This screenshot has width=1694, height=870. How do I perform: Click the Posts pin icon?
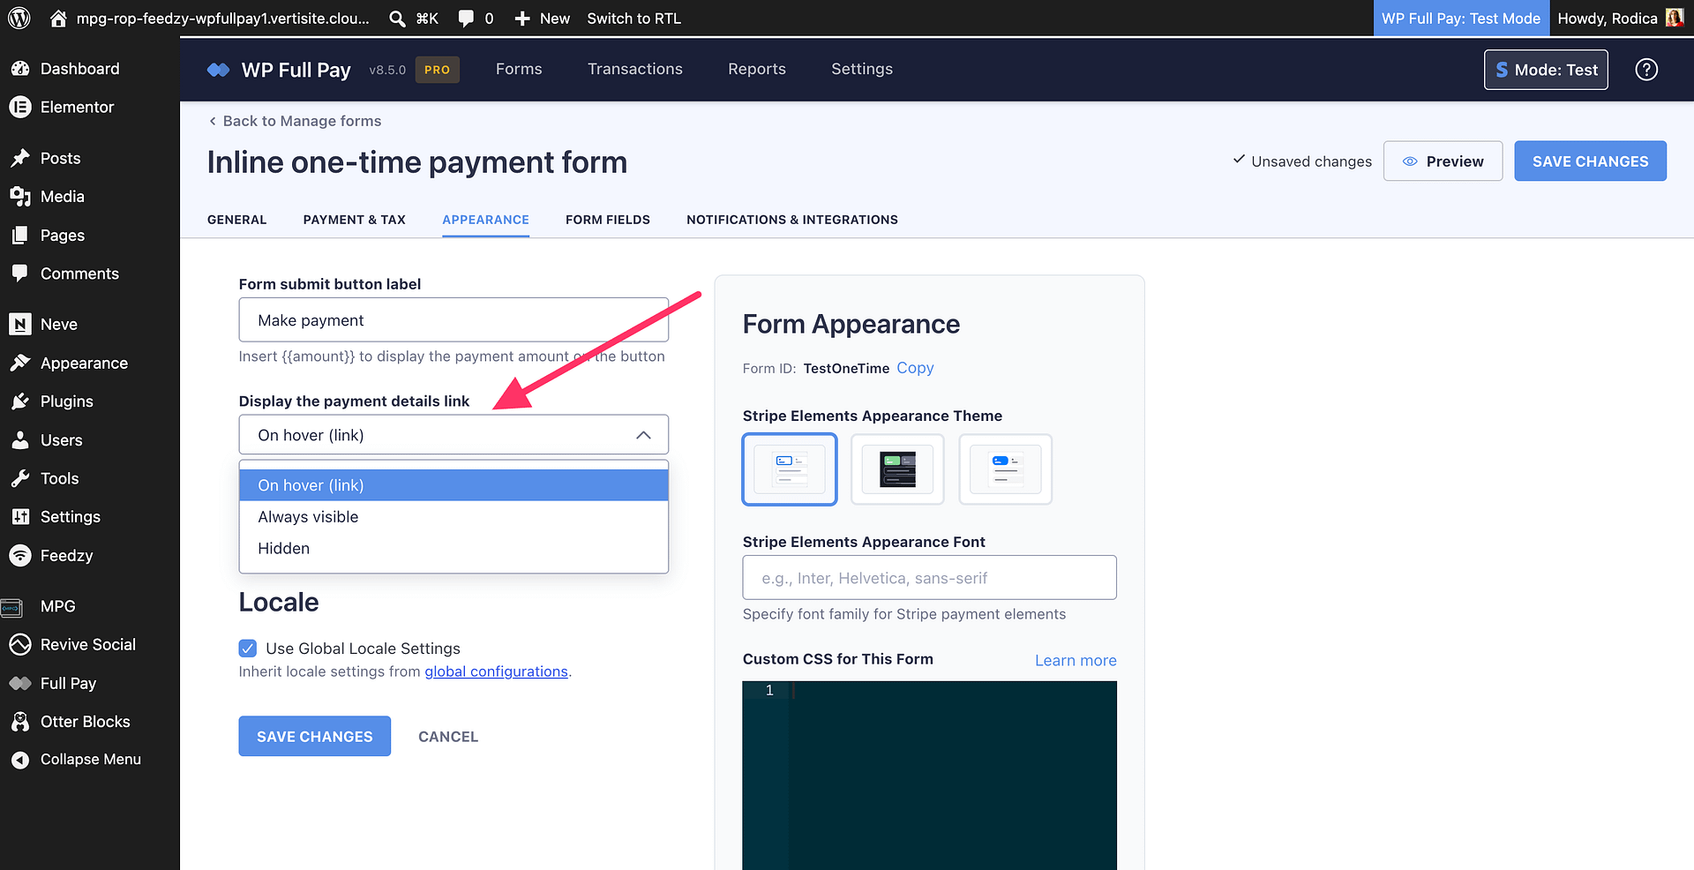click(x=20, y=158)
